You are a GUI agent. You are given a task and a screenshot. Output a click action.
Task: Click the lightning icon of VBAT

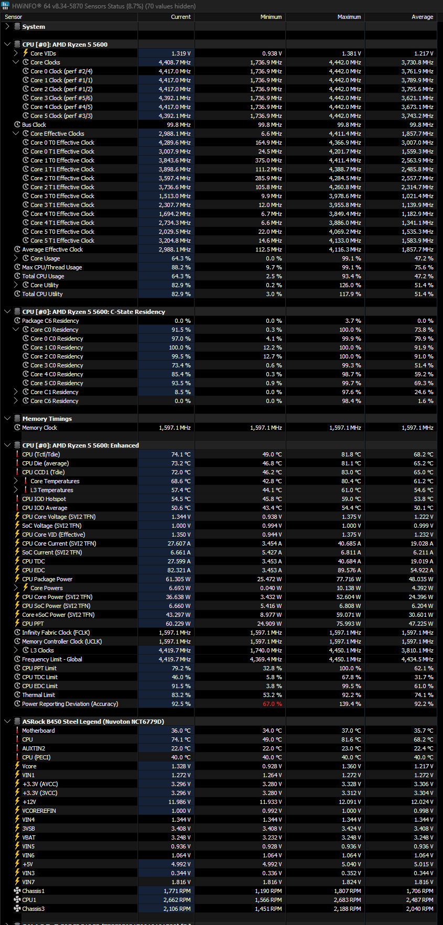tap(17, 837)
